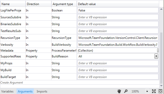Open the 100% zoom level dropdown
Screen dimensions: 164x94
click(147, 91)
